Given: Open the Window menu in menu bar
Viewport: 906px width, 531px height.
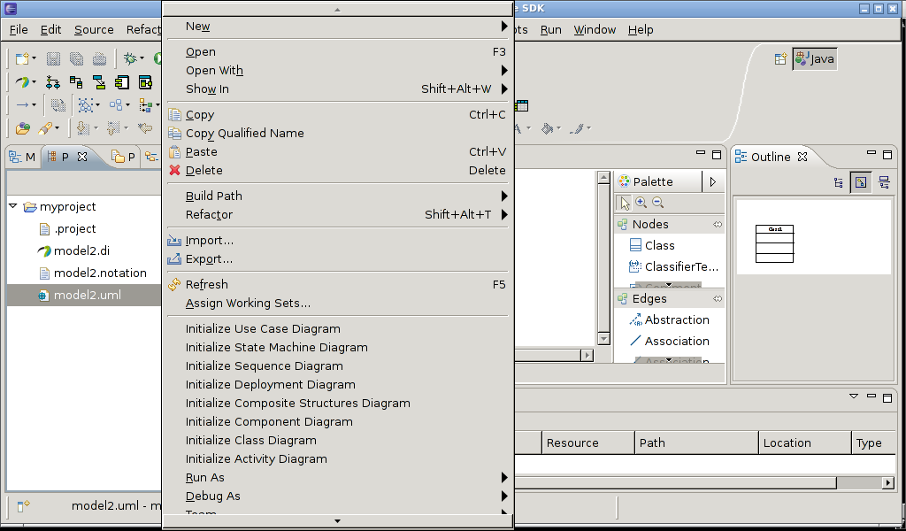Looking at the screenshot, I should pos(595,29).
